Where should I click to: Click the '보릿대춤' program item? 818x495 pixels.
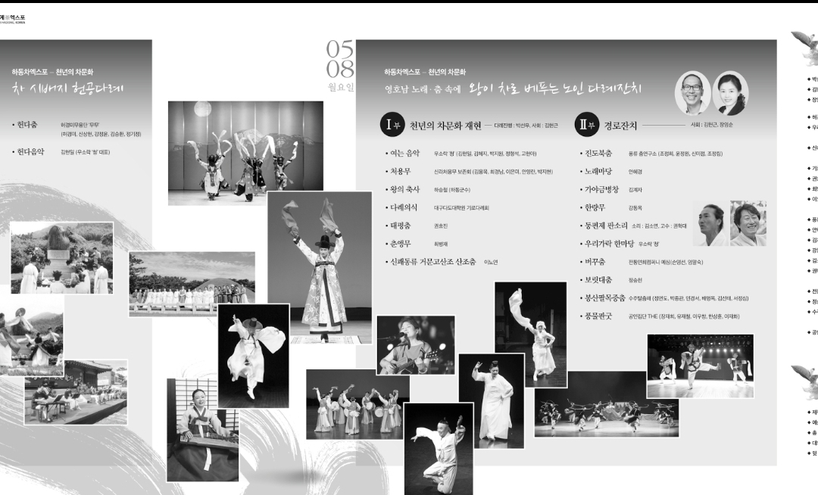(x=598, y=280)
